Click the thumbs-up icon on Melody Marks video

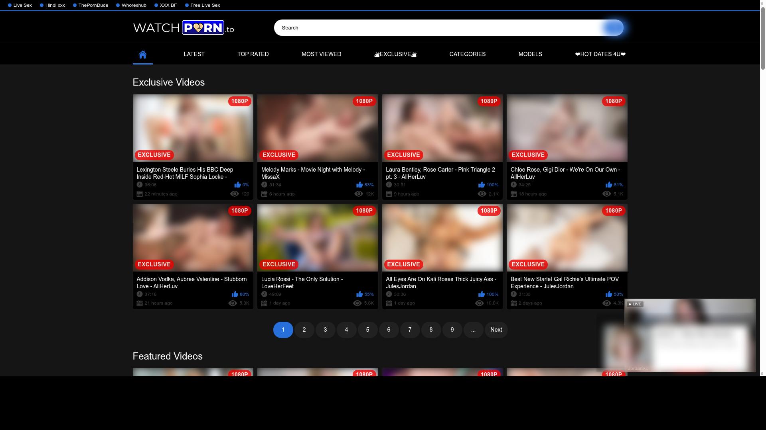coord(360,184)
